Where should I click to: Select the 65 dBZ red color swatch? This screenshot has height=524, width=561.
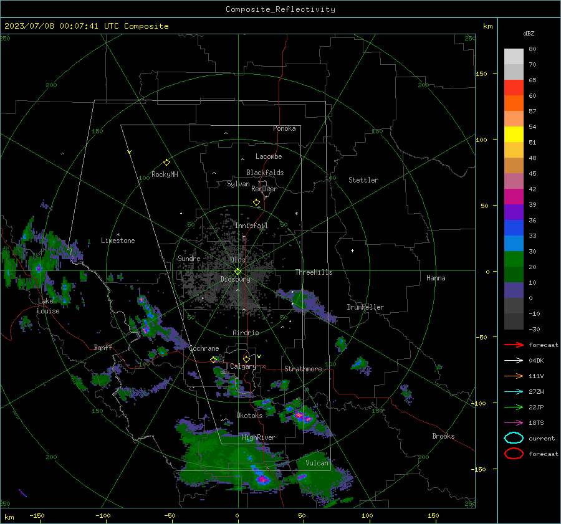(x=514, y=88)
